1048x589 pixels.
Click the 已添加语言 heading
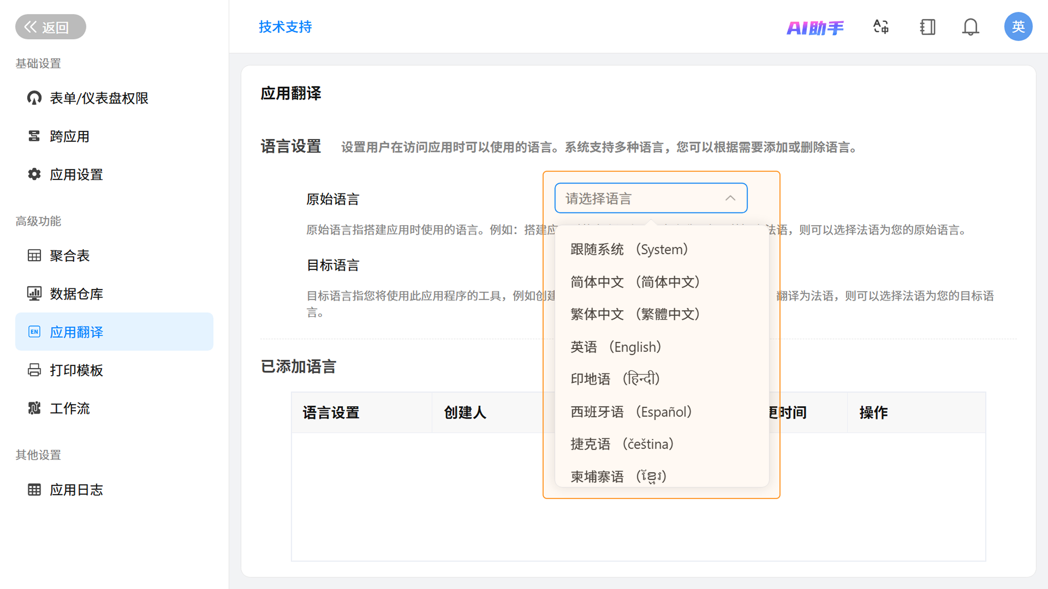pyautogui.click(x=298, y=367)
